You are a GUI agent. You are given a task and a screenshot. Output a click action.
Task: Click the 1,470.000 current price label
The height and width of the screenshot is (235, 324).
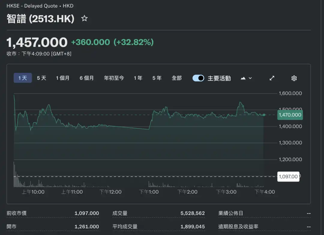[x=290, y=115]
